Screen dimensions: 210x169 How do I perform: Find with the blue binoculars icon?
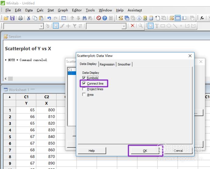pyautogui.click(x=84, y=18)
